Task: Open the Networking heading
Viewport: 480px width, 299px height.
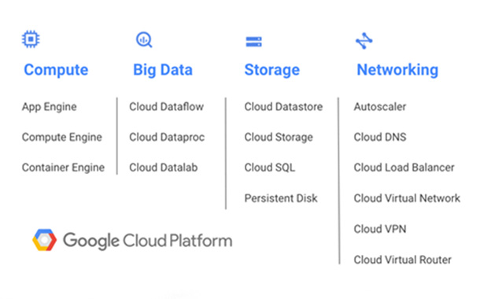Action: click(x=397, y=70)
